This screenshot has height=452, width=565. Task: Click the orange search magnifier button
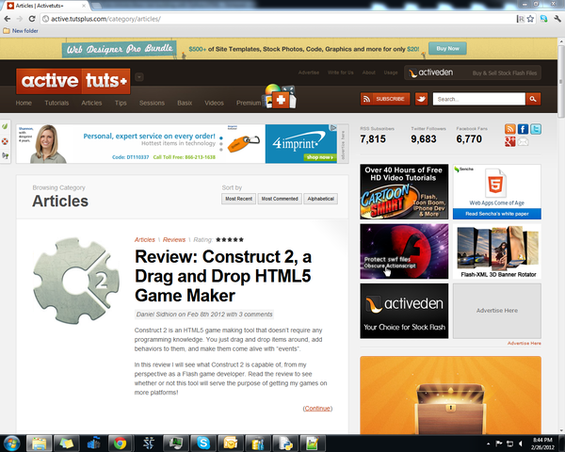click(533, 99)
